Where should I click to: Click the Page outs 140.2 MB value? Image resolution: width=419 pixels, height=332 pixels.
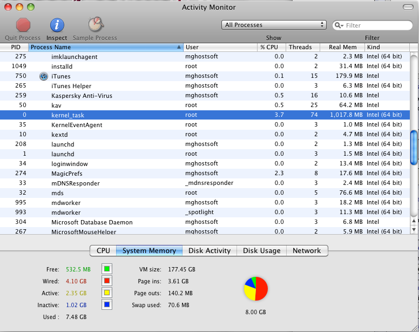coord(180,293)
